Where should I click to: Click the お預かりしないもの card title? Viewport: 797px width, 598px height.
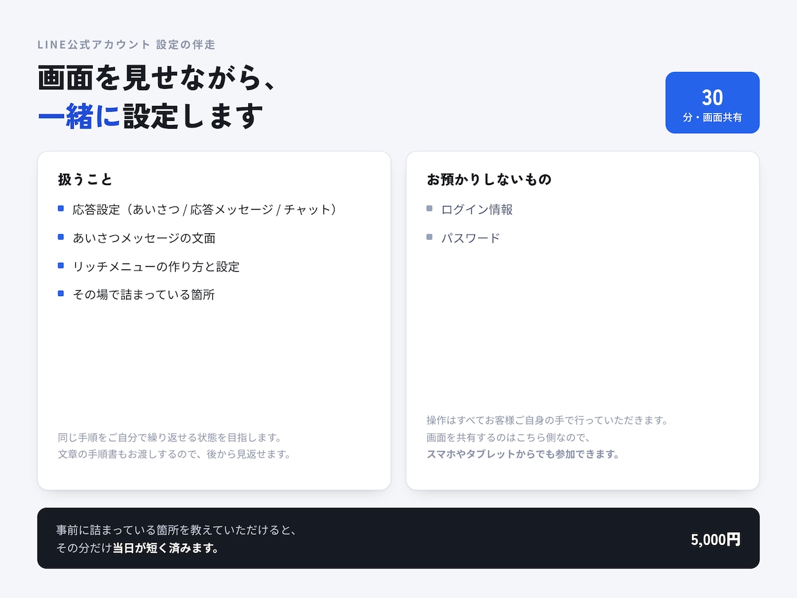click(489, 179)
